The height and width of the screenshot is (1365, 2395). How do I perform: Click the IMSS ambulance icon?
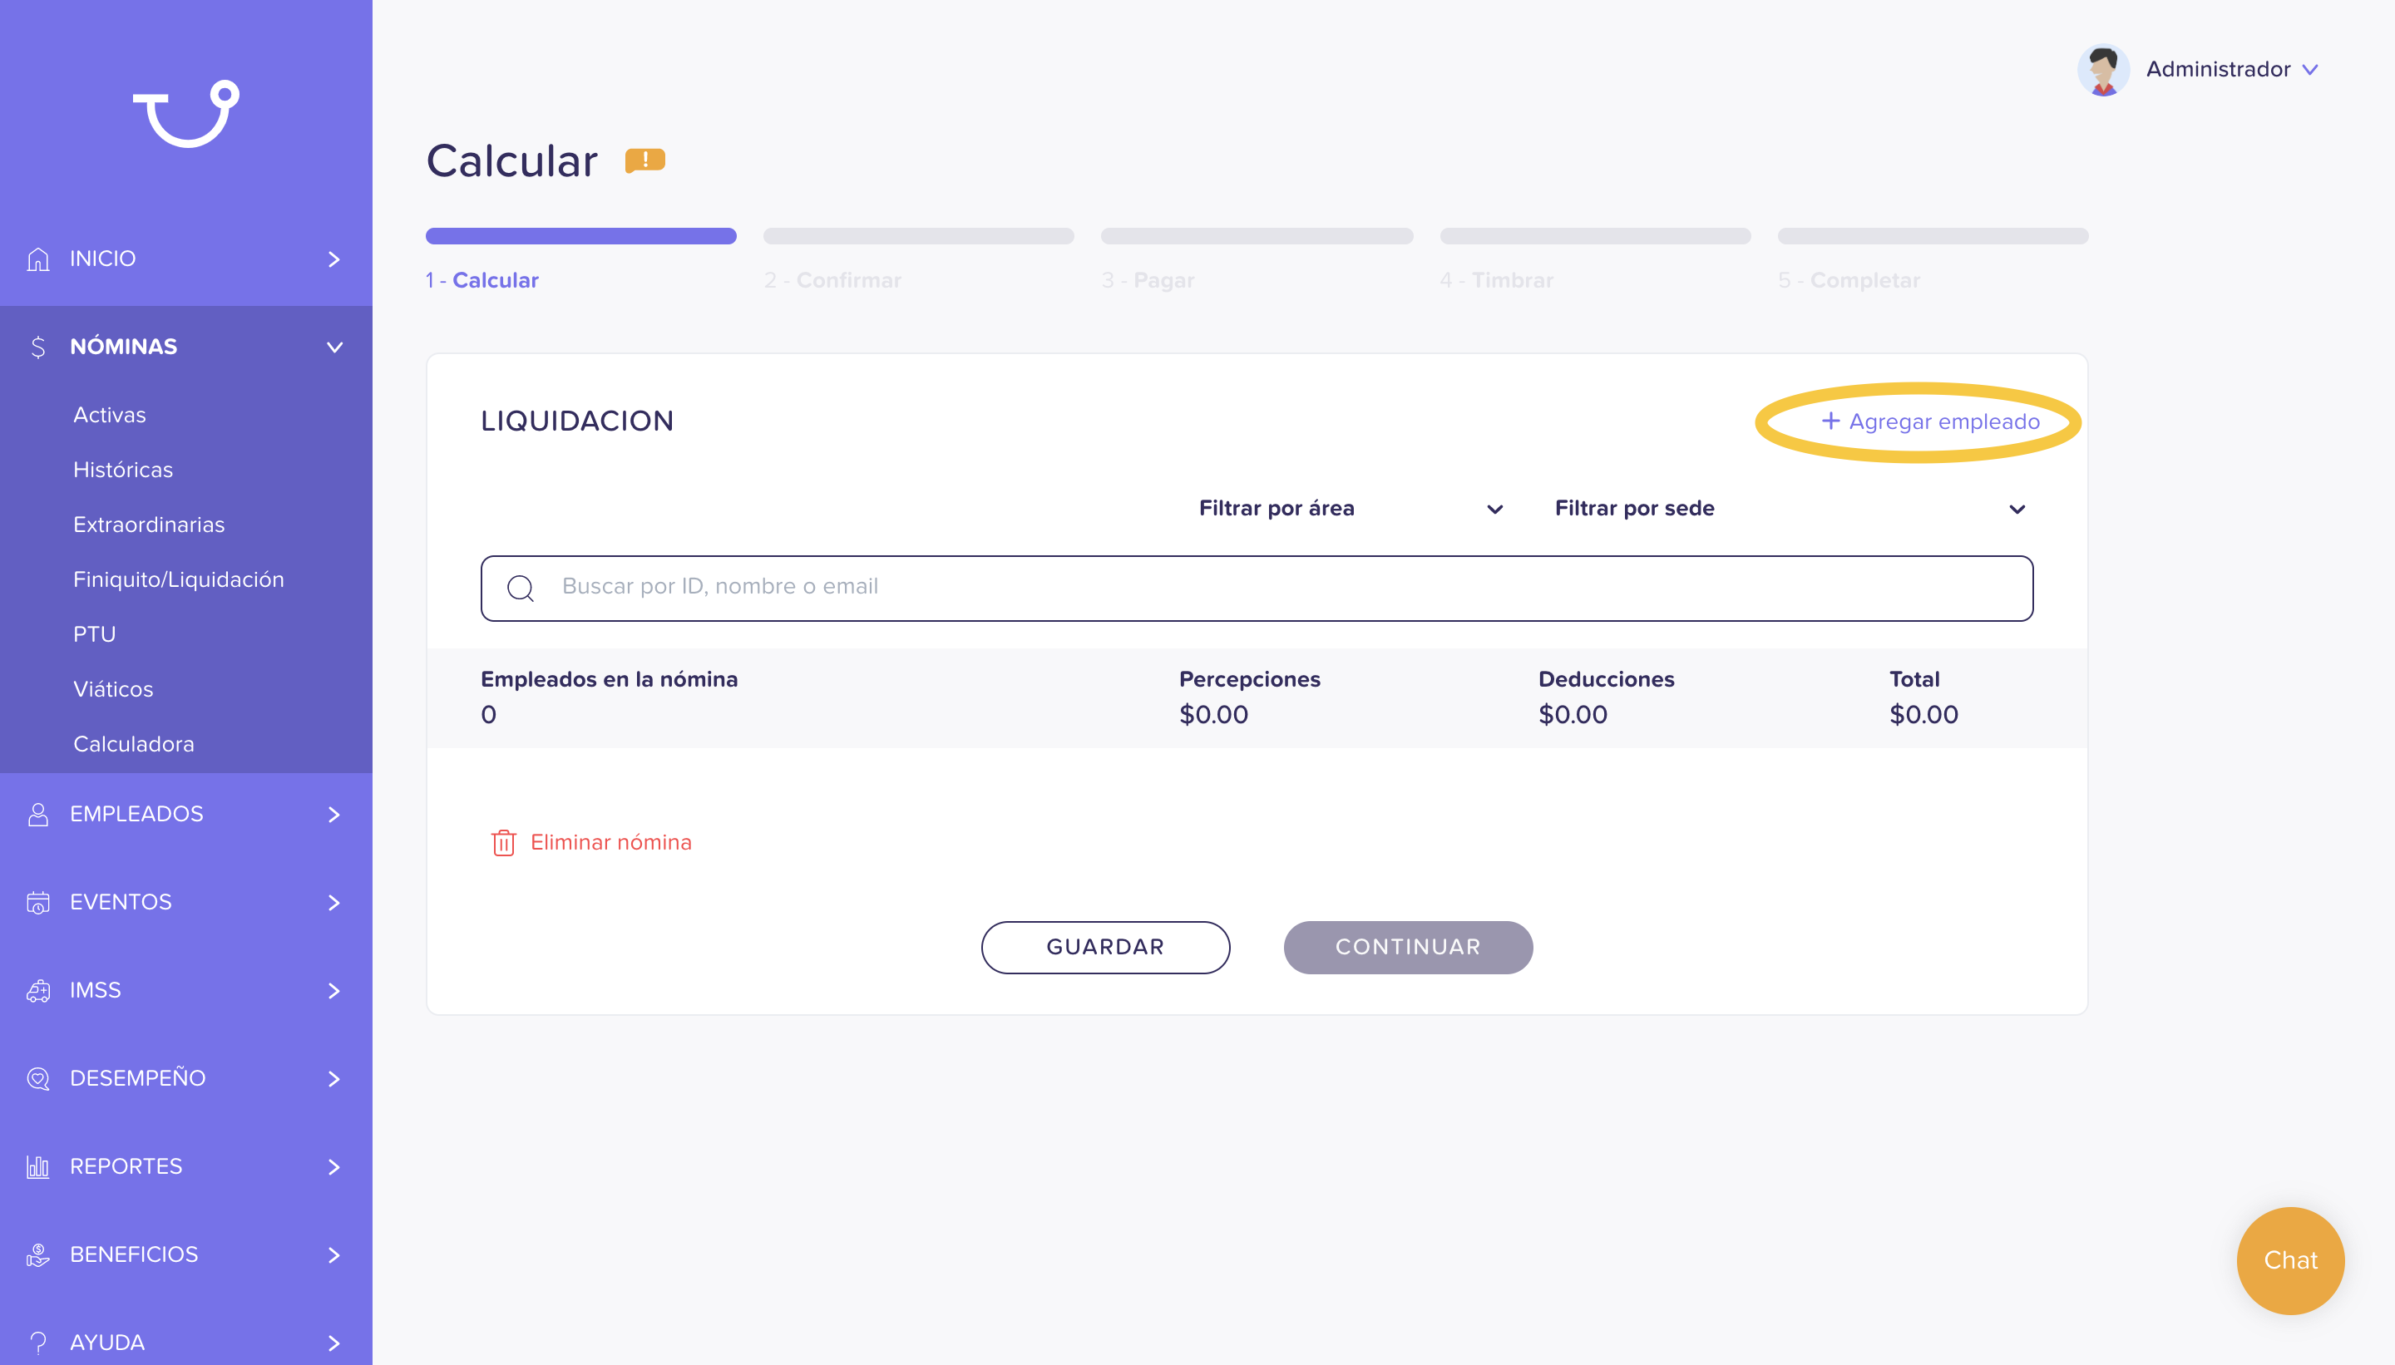point(37,990)
